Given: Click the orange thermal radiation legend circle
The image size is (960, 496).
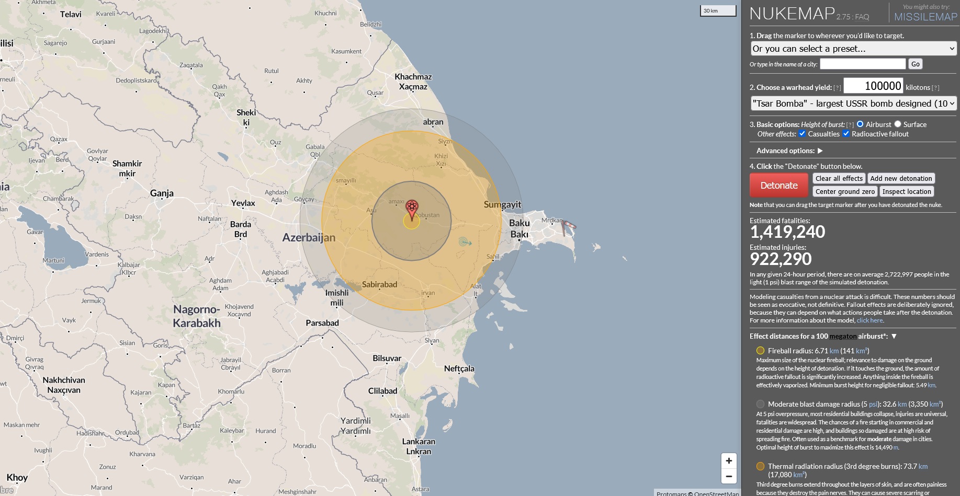Looking at the screenshot, I should pyautogui.click(x=760, y=466).
